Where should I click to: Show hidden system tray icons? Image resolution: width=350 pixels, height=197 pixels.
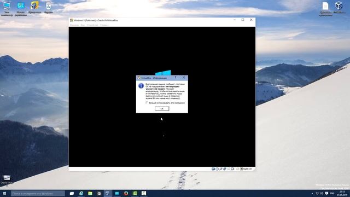312,193
